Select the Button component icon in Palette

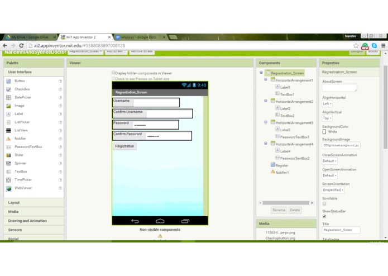click(8, 81)
